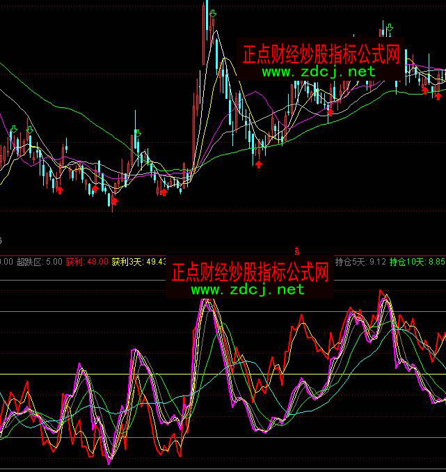Click the fourth red up arrow from left
The height and width of the screenshot is (472, 446).
click(x=164, y=192)
